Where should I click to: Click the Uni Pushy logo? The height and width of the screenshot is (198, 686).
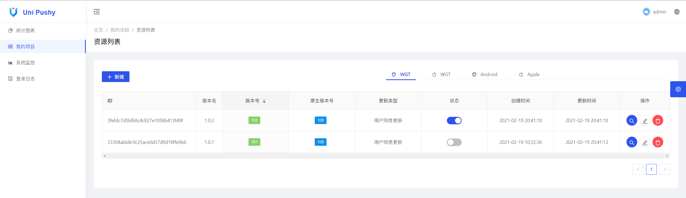tap(32, 12)
